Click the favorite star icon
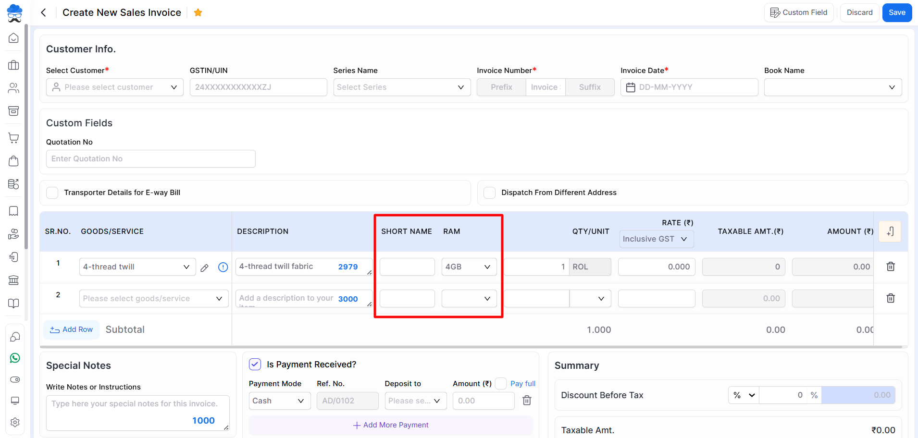Image resolution: width=918 pixels, height=438 pixels. tap(198, 12)
